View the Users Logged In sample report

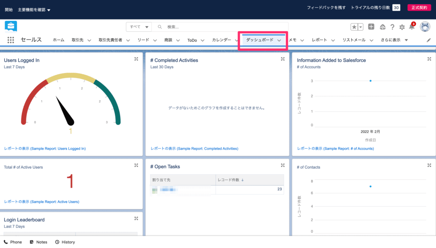pos(45,149)
